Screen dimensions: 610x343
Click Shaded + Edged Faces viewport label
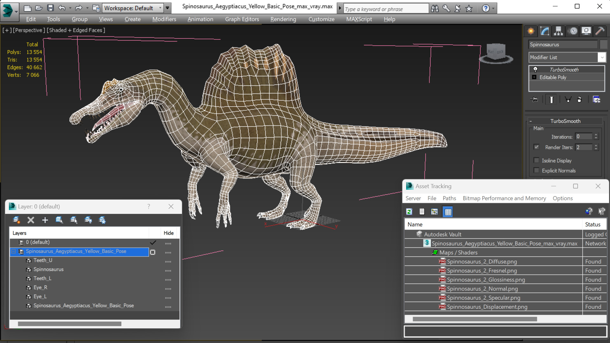76,30
